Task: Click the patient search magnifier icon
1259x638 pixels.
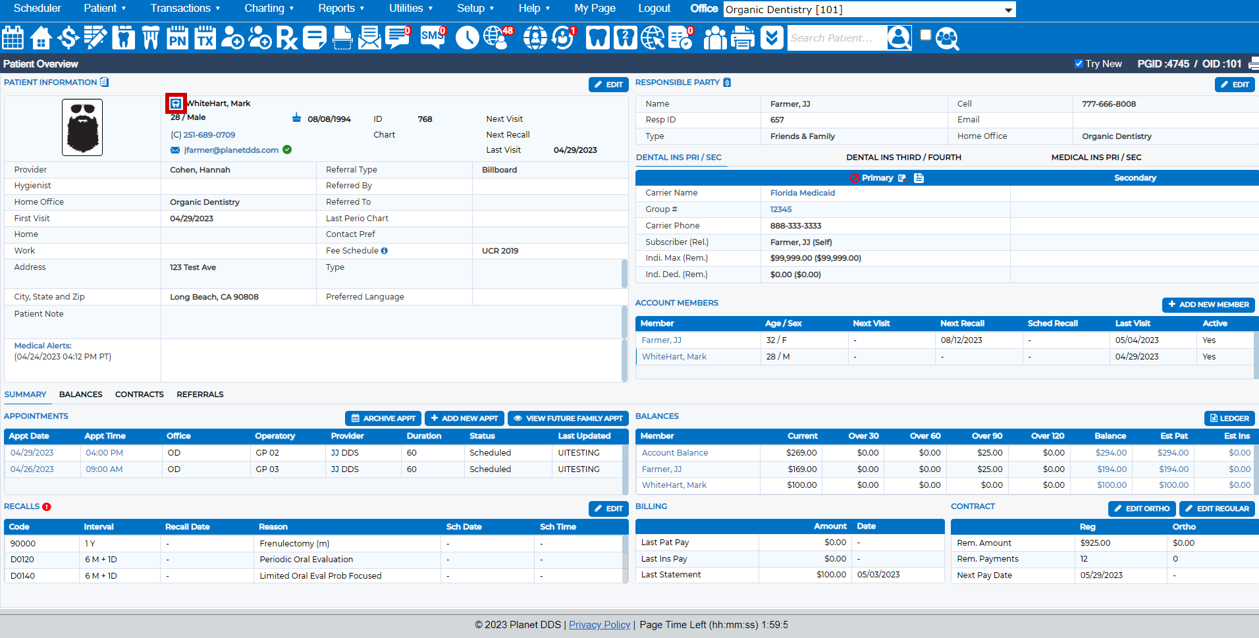Action: 899,38
